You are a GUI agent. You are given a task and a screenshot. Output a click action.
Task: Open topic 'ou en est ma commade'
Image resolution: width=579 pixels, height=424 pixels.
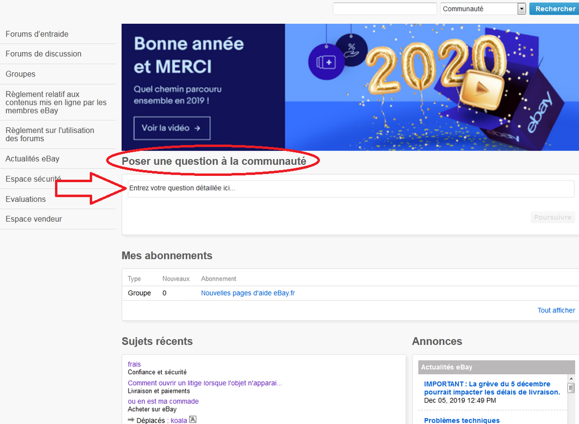(163, 401)
